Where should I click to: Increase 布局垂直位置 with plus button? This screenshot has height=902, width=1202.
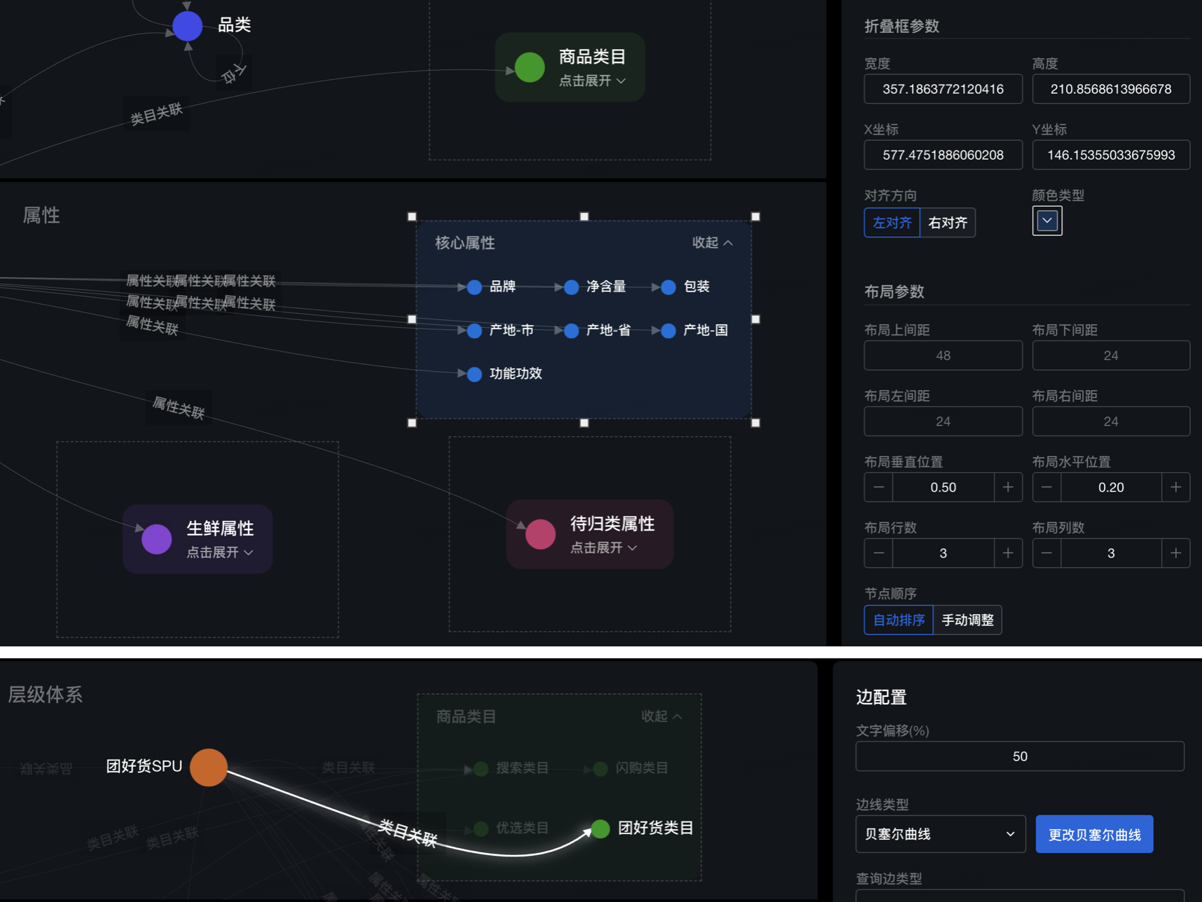(x=1008, y=487)
